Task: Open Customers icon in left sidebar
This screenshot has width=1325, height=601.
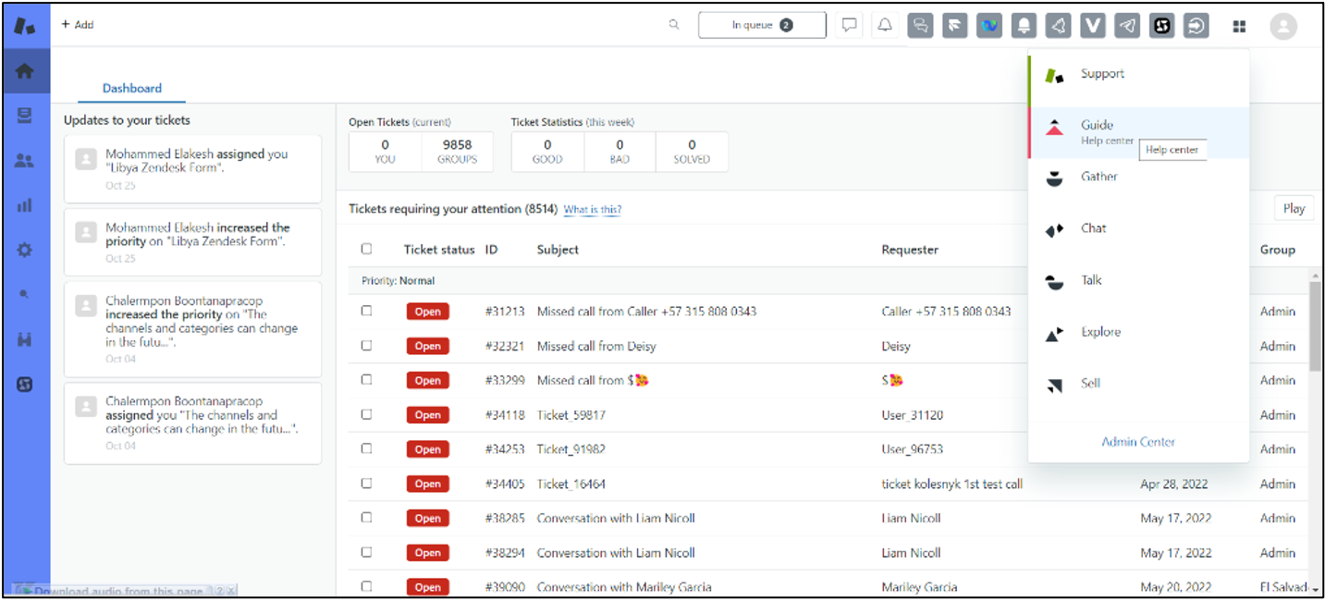Action: pyautogui.click(x=25, y=161)
